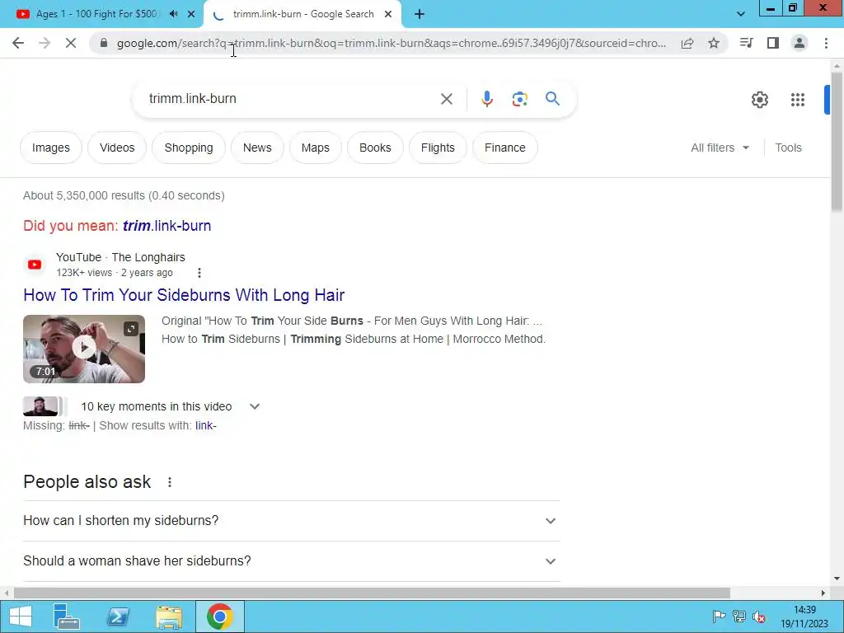Bookmark this page with star
Screen dimensions: 844x633
click(714, 43)
